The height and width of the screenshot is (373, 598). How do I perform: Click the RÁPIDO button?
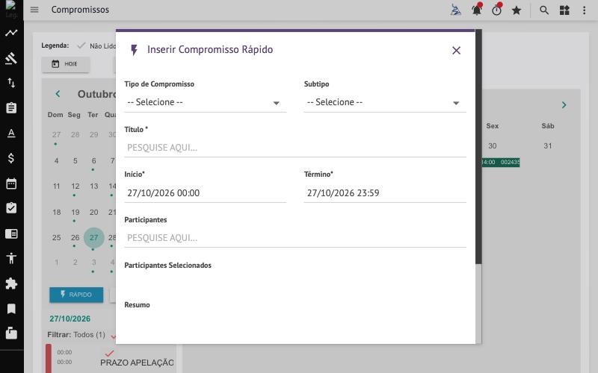point(76,295)
